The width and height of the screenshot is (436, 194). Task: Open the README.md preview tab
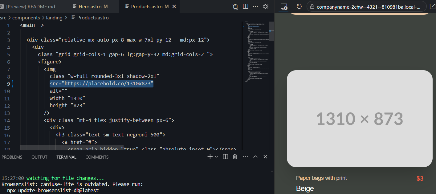(x=30, y=6)
